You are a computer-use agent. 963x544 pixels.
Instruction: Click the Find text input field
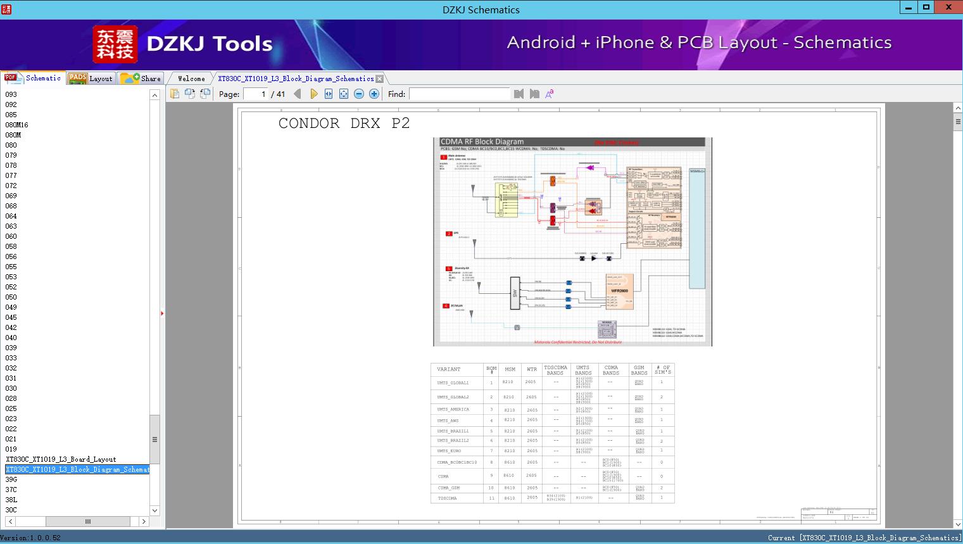pos(459,94)
